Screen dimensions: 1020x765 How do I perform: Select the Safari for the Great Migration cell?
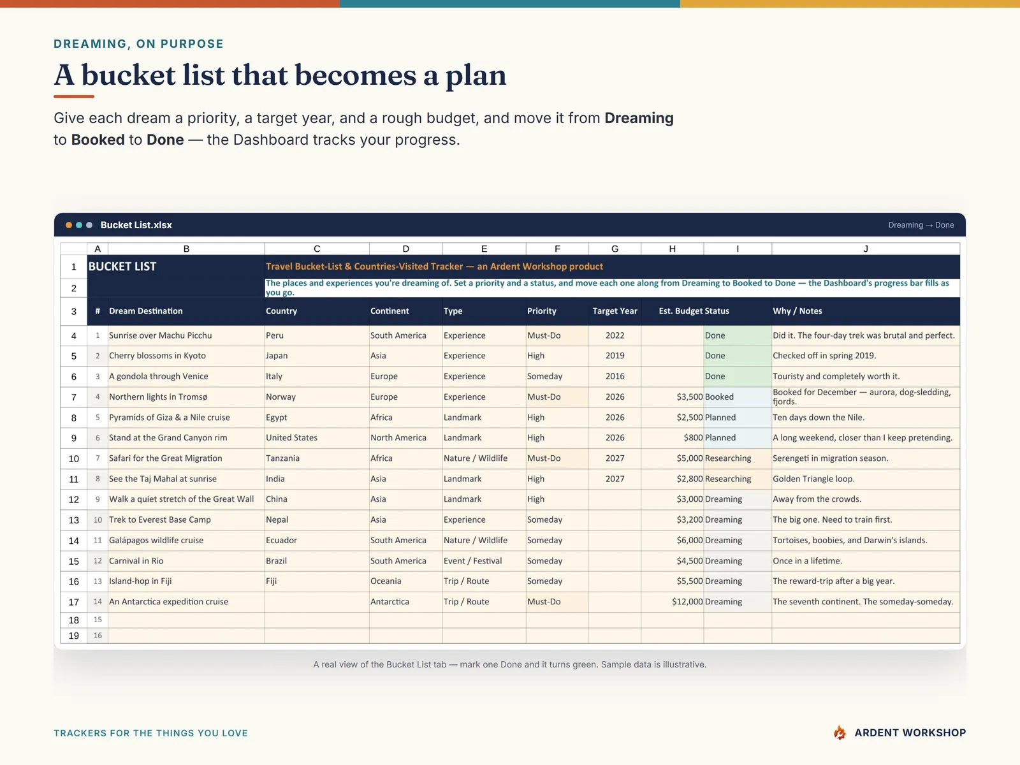pyautogui.click(x=186, y=458)
